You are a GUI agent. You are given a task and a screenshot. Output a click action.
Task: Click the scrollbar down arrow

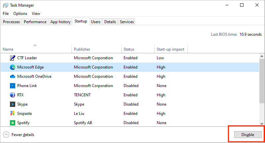click(x=262, y=123)
